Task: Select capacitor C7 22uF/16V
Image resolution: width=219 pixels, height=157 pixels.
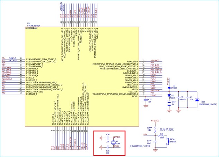Action: click(x=179, y=98)
